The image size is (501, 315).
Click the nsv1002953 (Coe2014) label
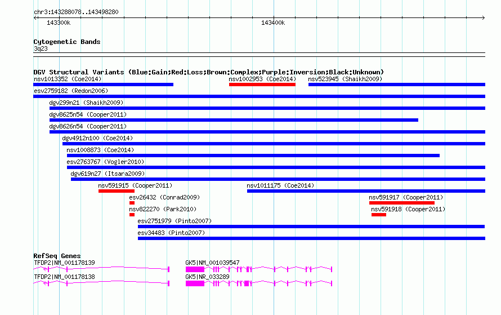coord(262,79)
